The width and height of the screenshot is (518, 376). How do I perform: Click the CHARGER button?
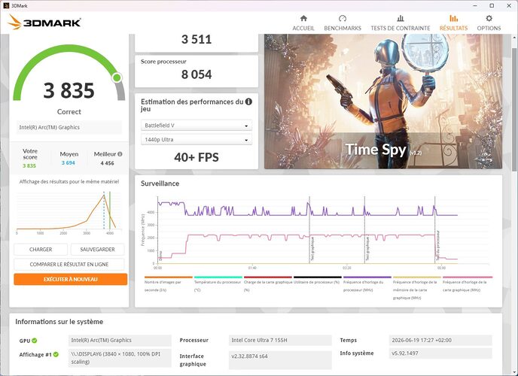pyautogui.click(x=41, y=250)
